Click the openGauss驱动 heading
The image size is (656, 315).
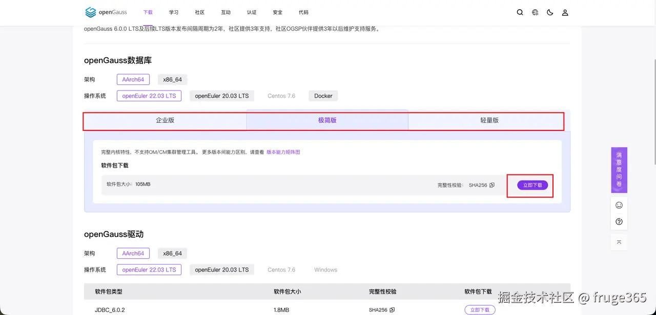point(114,234)
